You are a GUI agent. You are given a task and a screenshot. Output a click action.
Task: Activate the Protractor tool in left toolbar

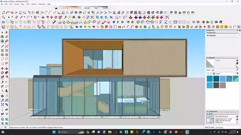click(x=2, y=87)
